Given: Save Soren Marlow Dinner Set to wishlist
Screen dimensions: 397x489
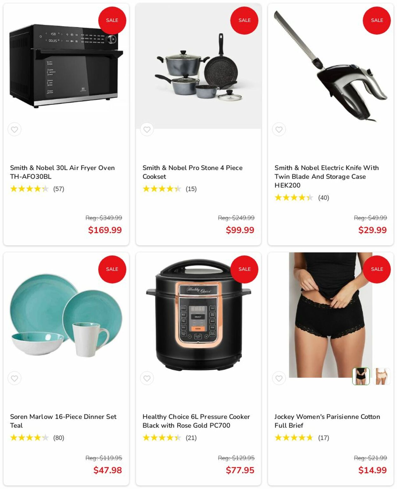Looking at the screenshot, I should [x=15, y=378].
